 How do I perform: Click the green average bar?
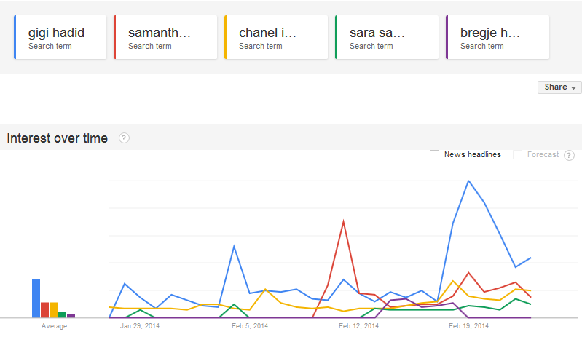[x=62, y=314]
